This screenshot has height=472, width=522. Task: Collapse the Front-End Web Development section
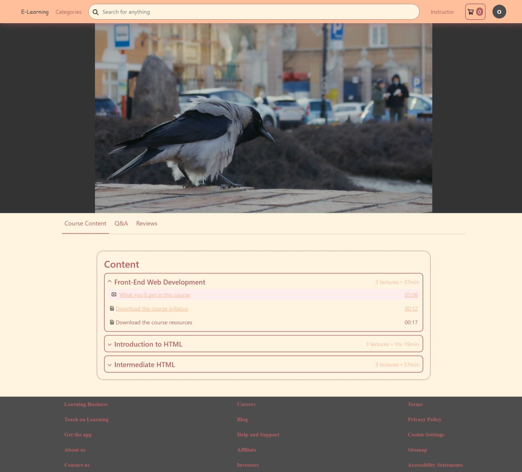(109, 281)
